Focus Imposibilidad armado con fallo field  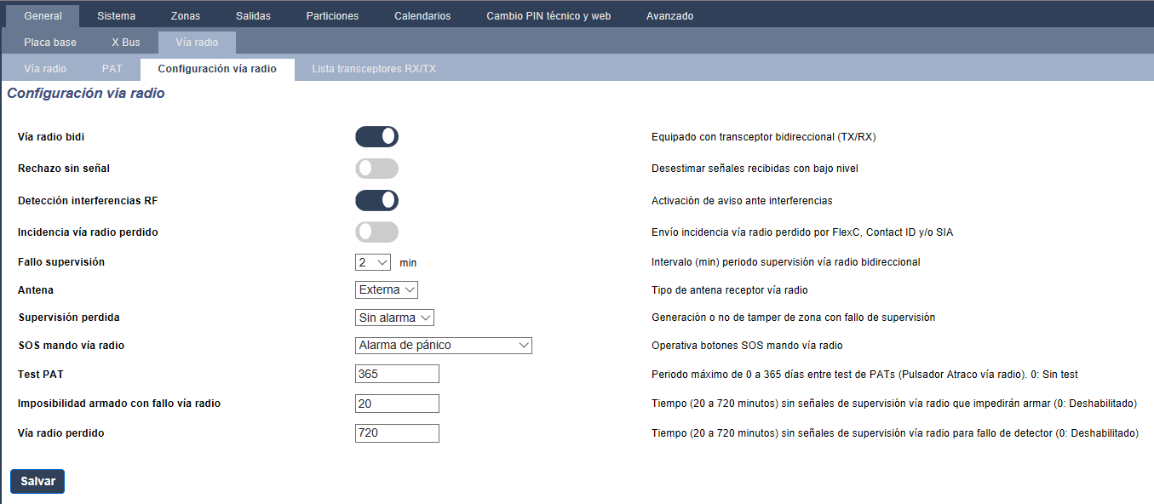(397, 404)
